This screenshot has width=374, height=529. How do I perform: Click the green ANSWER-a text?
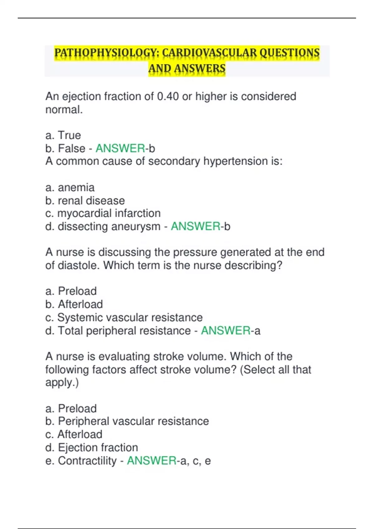(x=231, y=330)
